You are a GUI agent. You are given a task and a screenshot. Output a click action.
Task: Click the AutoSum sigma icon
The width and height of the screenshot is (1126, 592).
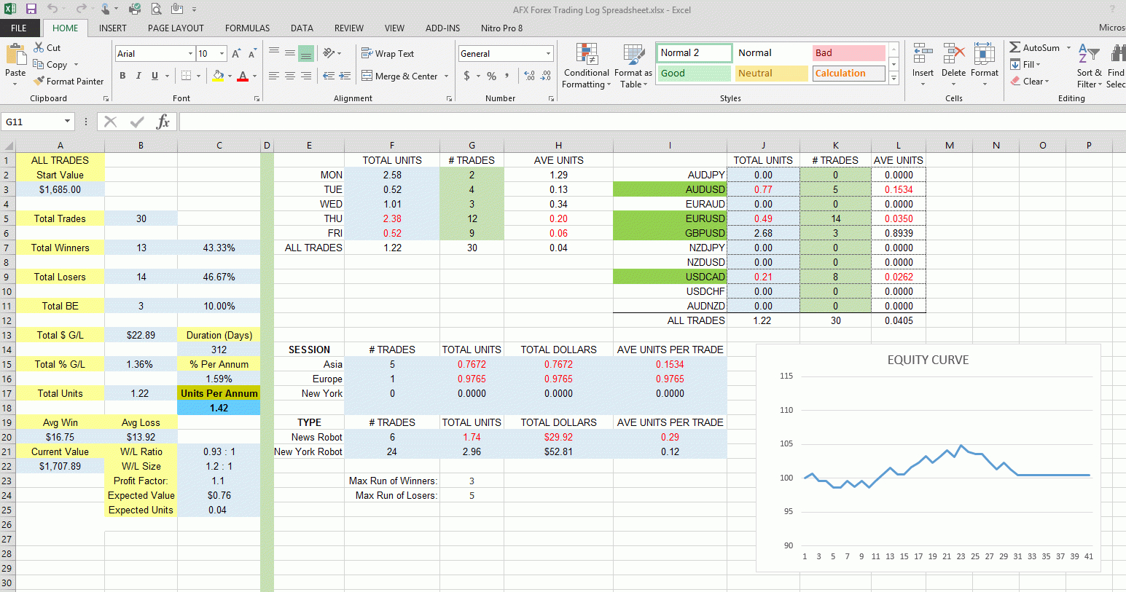click(1014, 47)
